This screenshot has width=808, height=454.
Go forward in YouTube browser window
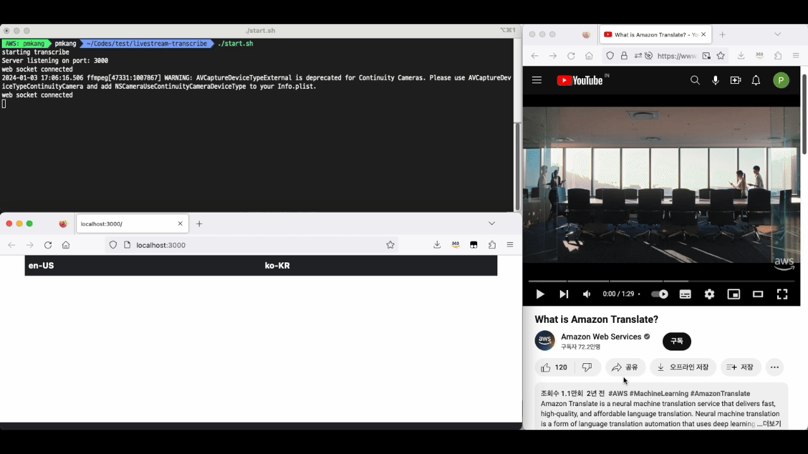(553, 56)
